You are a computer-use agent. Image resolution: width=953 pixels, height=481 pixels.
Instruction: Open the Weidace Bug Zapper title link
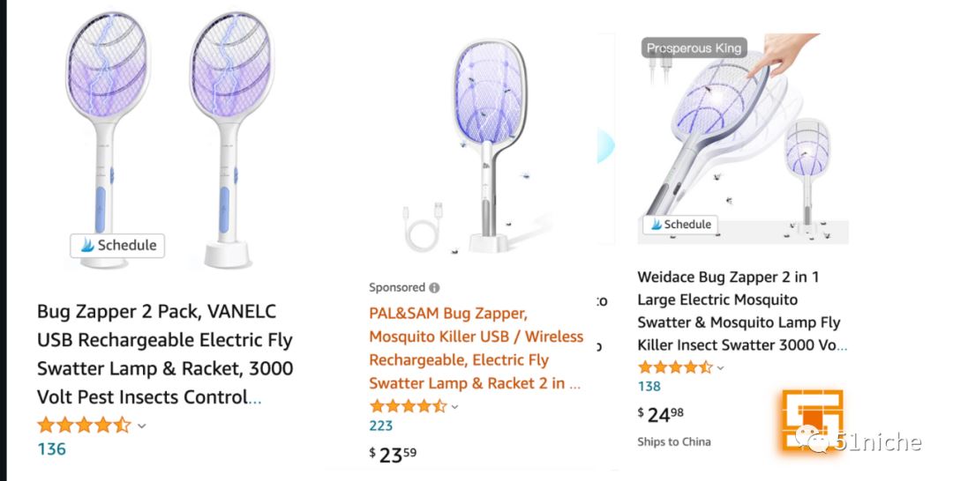[x=741, y=311]
